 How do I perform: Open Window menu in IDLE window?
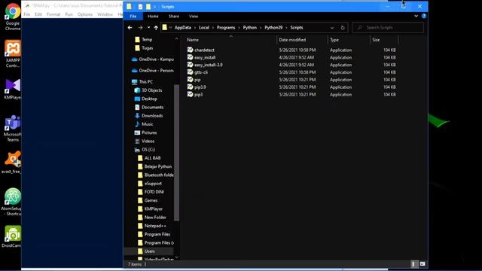tap(105, 14)
